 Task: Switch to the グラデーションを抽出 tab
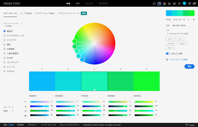click(x=45, y=13)
